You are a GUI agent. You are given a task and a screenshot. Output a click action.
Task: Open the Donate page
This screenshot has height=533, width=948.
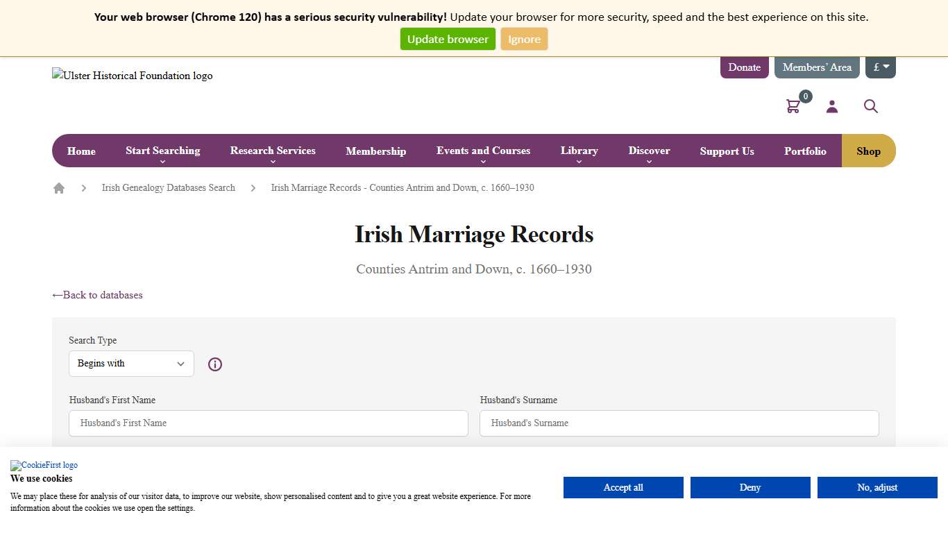click(x=744, y=67)
